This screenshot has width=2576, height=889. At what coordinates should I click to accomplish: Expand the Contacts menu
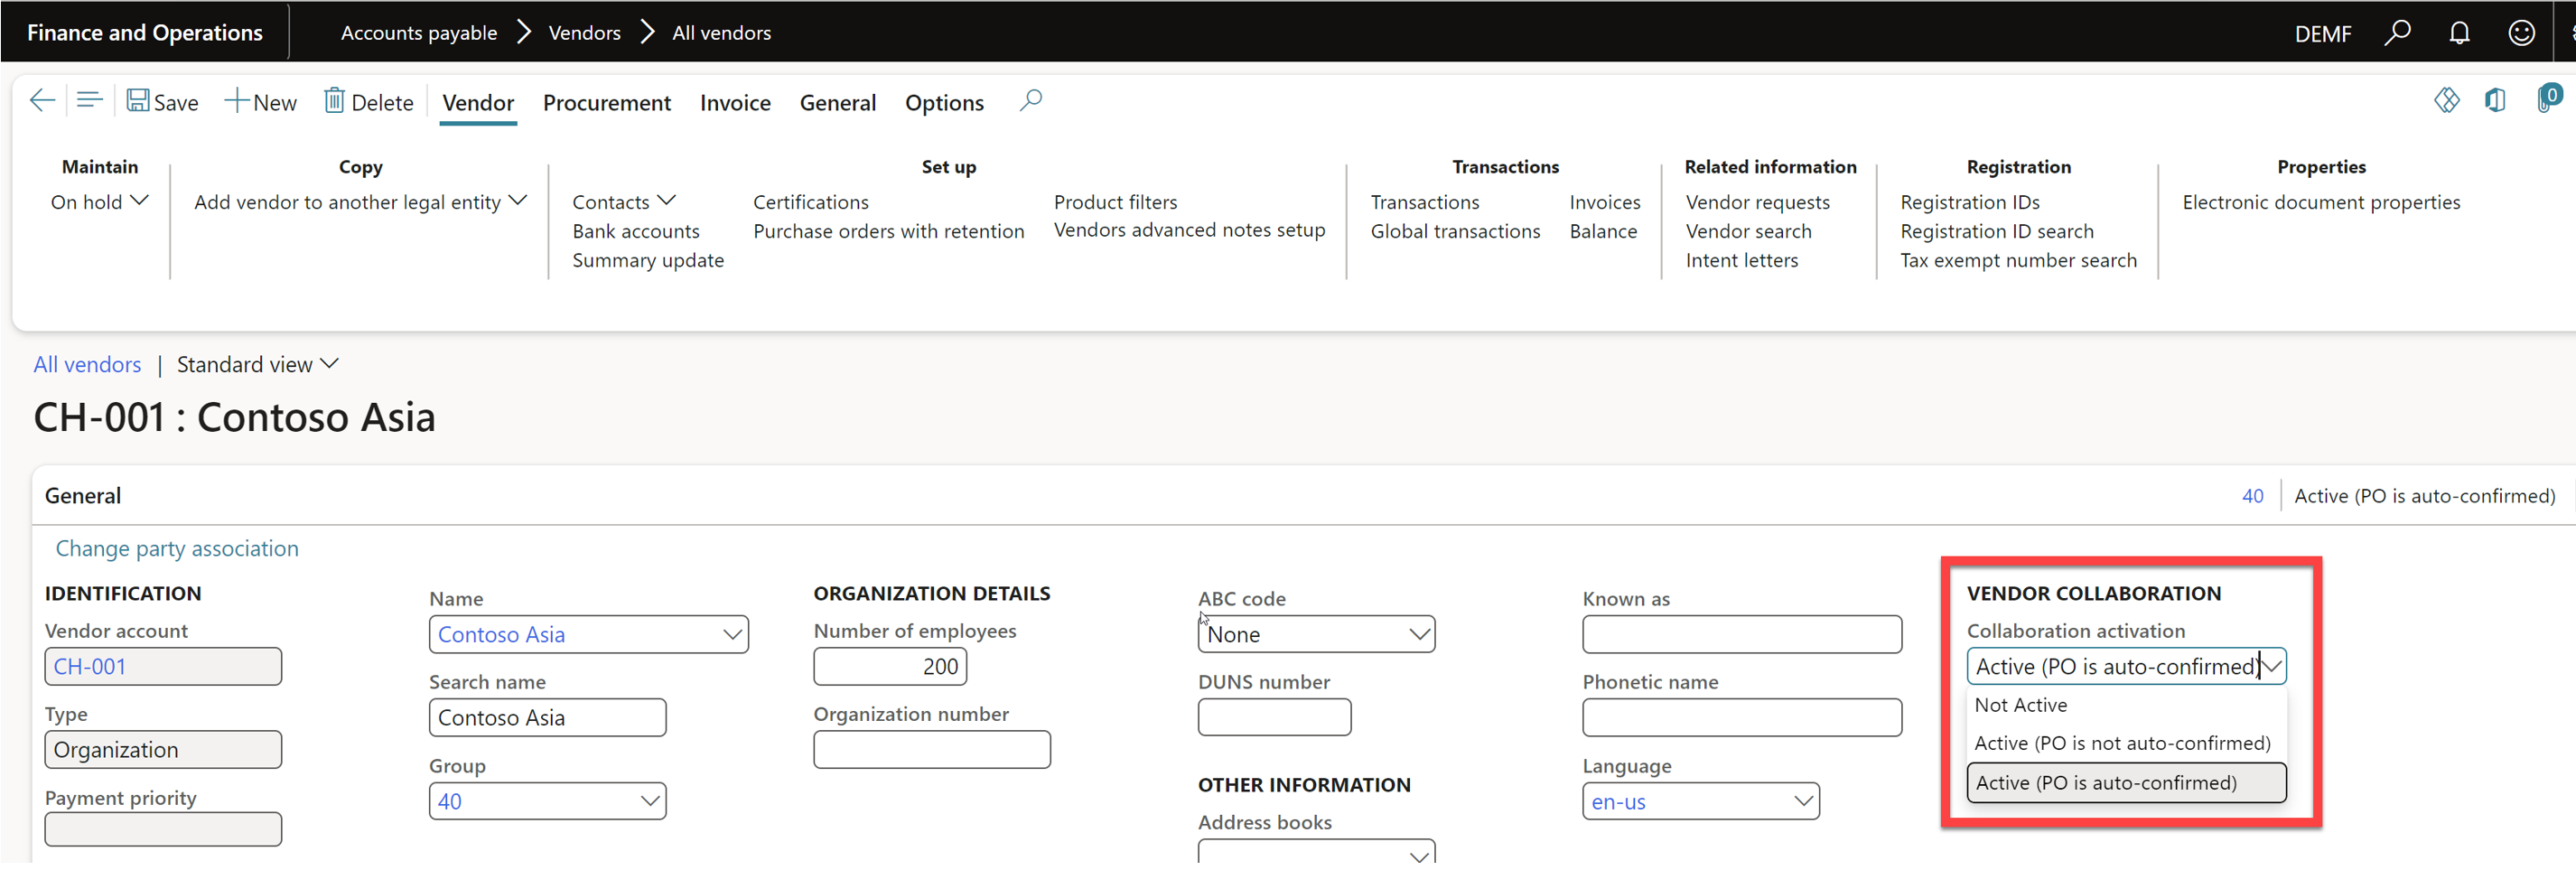tap(624, 202)
